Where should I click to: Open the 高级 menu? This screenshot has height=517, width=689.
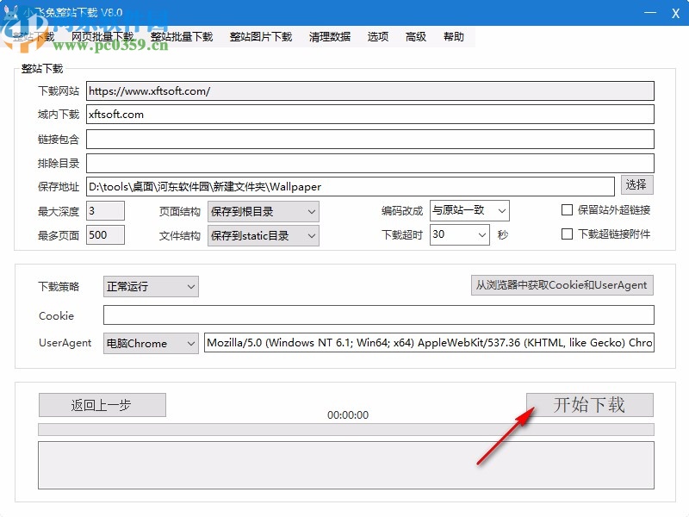click(x=416, y=36)
